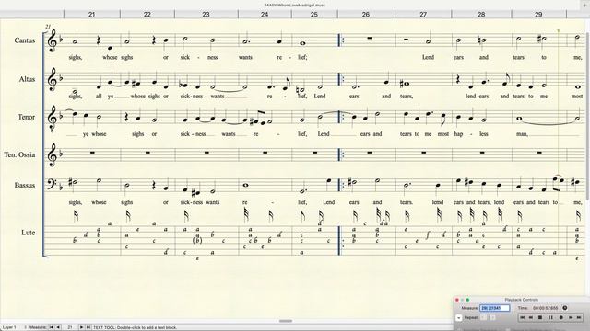The width and height of the screenshot is (590, 331).
Task: Click the horizontal scrollbar thumb below the score
Action: coord(286,321)
